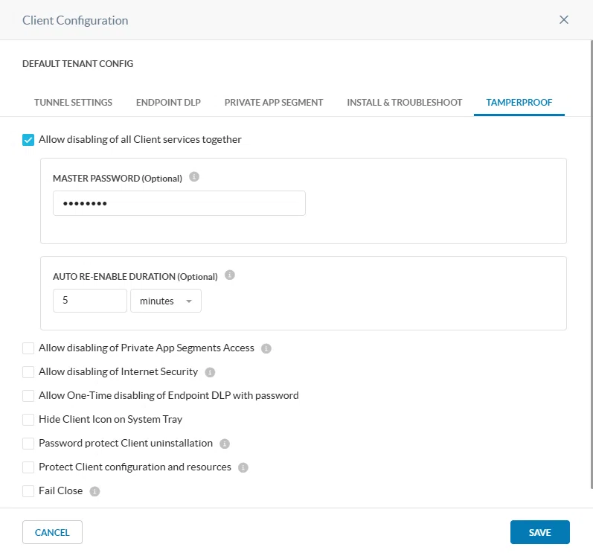Screen dimensions: 593x553
Task: Show info for Allow disabling of Internet Security
Action: 210,372
